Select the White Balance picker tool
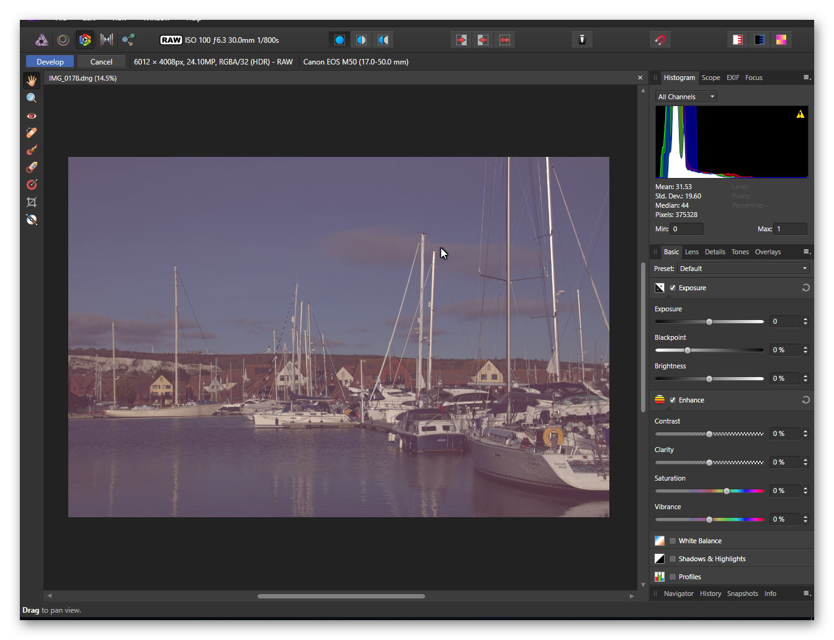Screen dimensions: 834x640 click(x=32, y=220)
